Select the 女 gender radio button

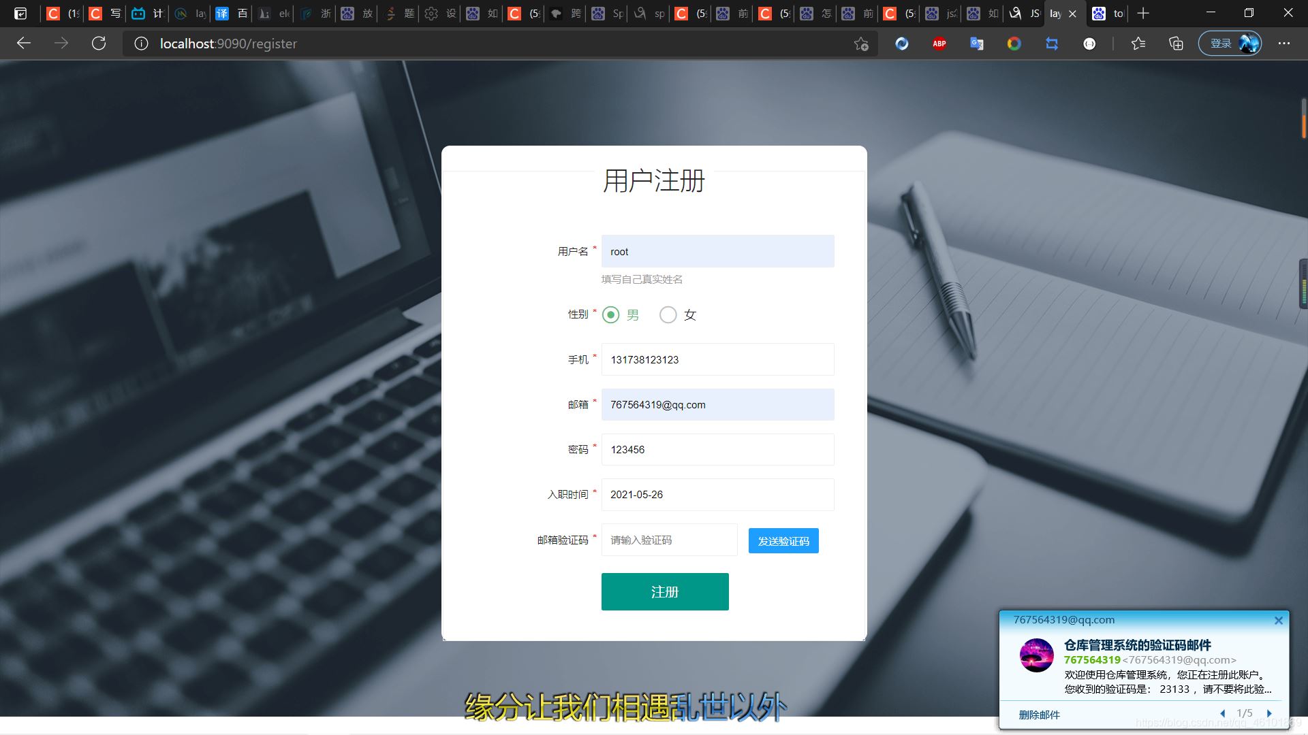668,314
